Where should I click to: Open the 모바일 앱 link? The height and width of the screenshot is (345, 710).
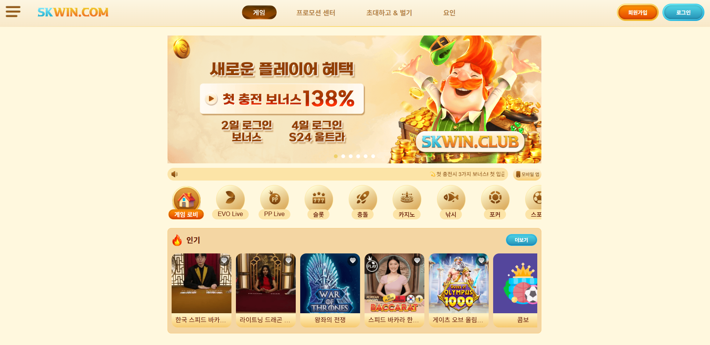(x=527, y=174)
